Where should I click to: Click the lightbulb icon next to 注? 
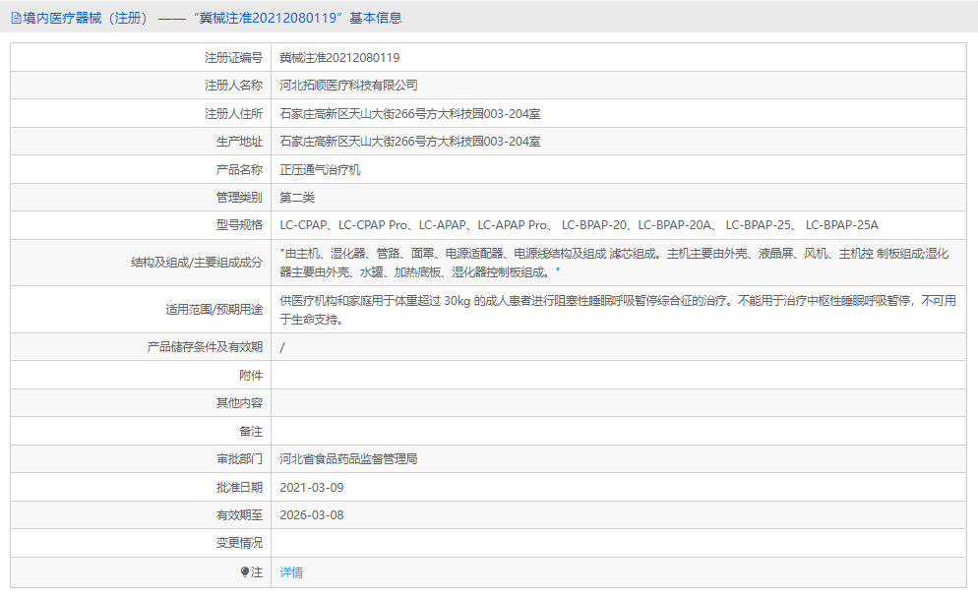click(x=247, y=571)
